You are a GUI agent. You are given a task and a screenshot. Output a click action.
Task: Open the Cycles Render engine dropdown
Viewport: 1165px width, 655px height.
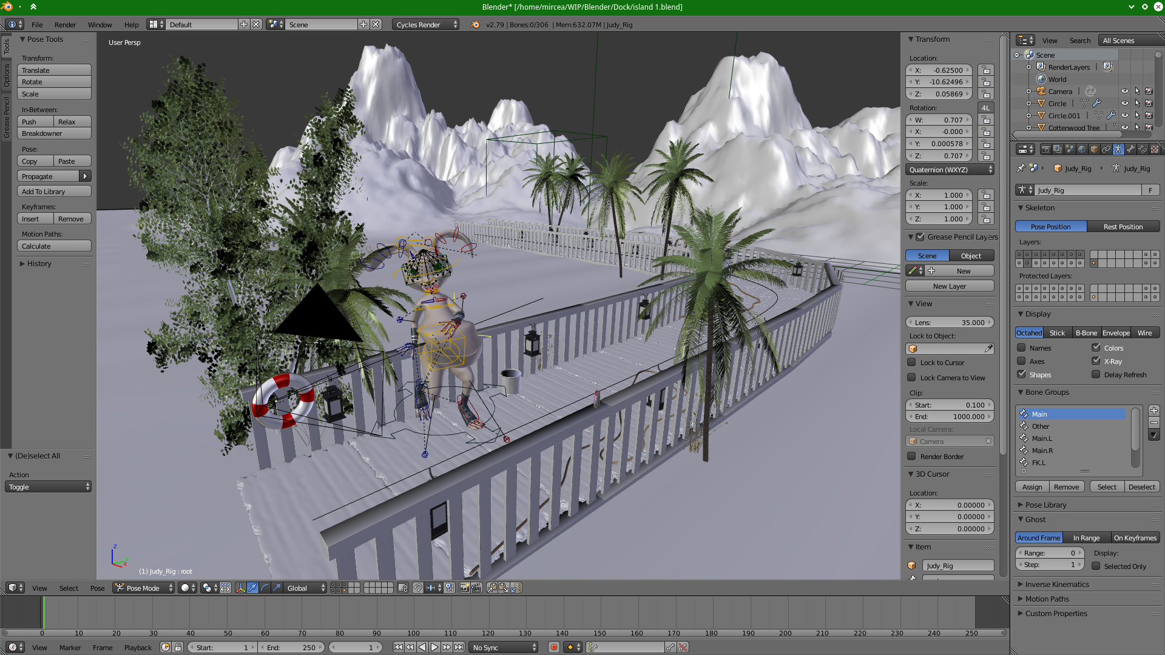pos(426,24)
